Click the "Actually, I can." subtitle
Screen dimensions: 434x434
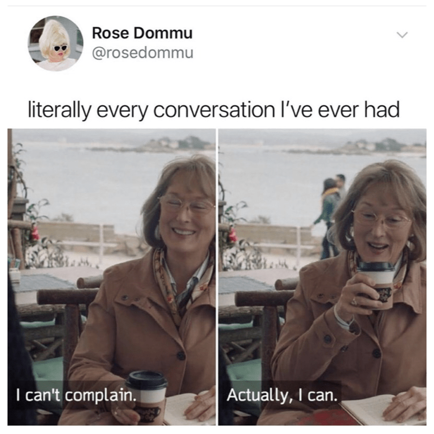(282, 395)
